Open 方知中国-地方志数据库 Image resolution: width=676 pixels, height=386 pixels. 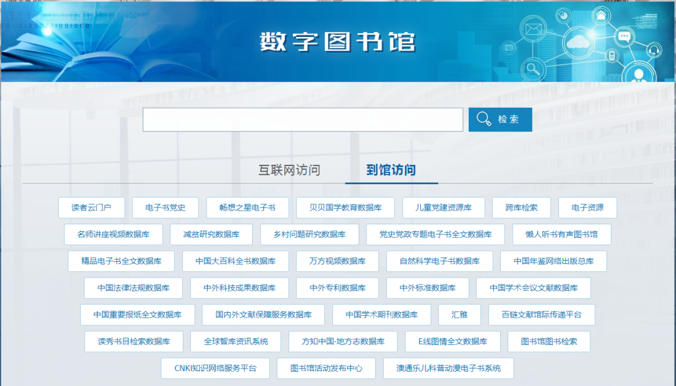coord(343,342)
